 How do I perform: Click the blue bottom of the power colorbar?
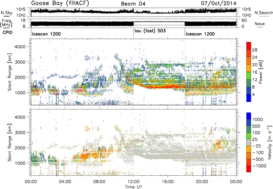(x=249, y=98)
